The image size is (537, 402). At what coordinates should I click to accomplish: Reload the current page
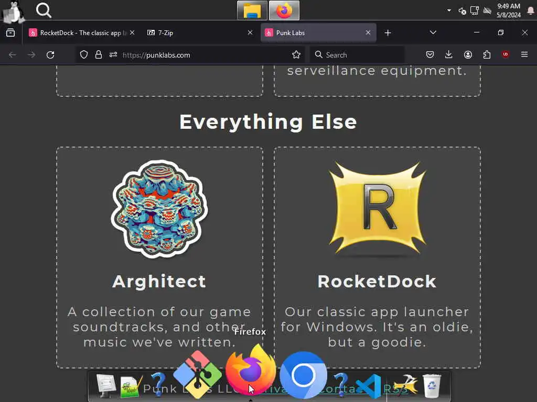click(50, 54)
